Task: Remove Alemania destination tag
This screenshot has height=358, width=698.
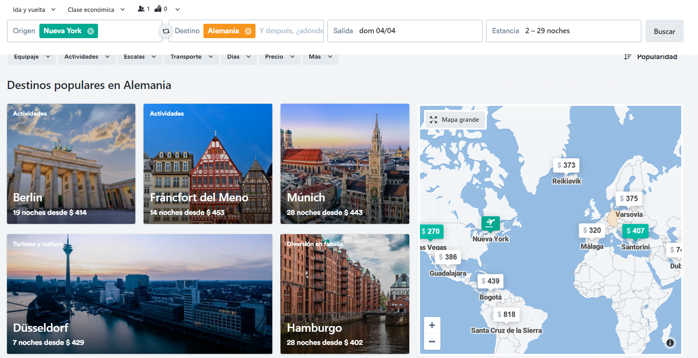Action: 248,31
